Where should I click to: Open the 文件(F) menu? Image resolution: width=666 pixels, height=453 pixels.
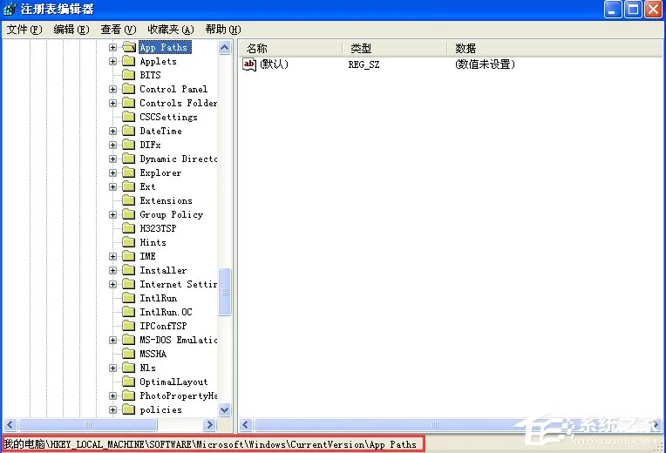click(24, 30)
